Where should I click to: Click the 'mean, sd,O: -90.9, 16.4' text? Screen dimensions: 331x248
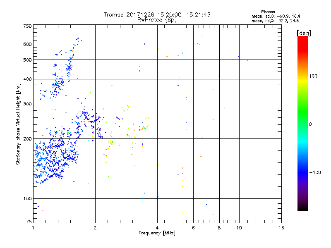(276, 16)
